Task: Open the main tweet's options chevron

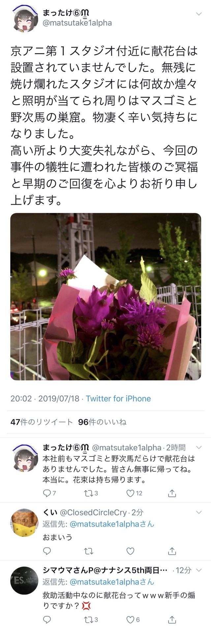Action: 199,14
